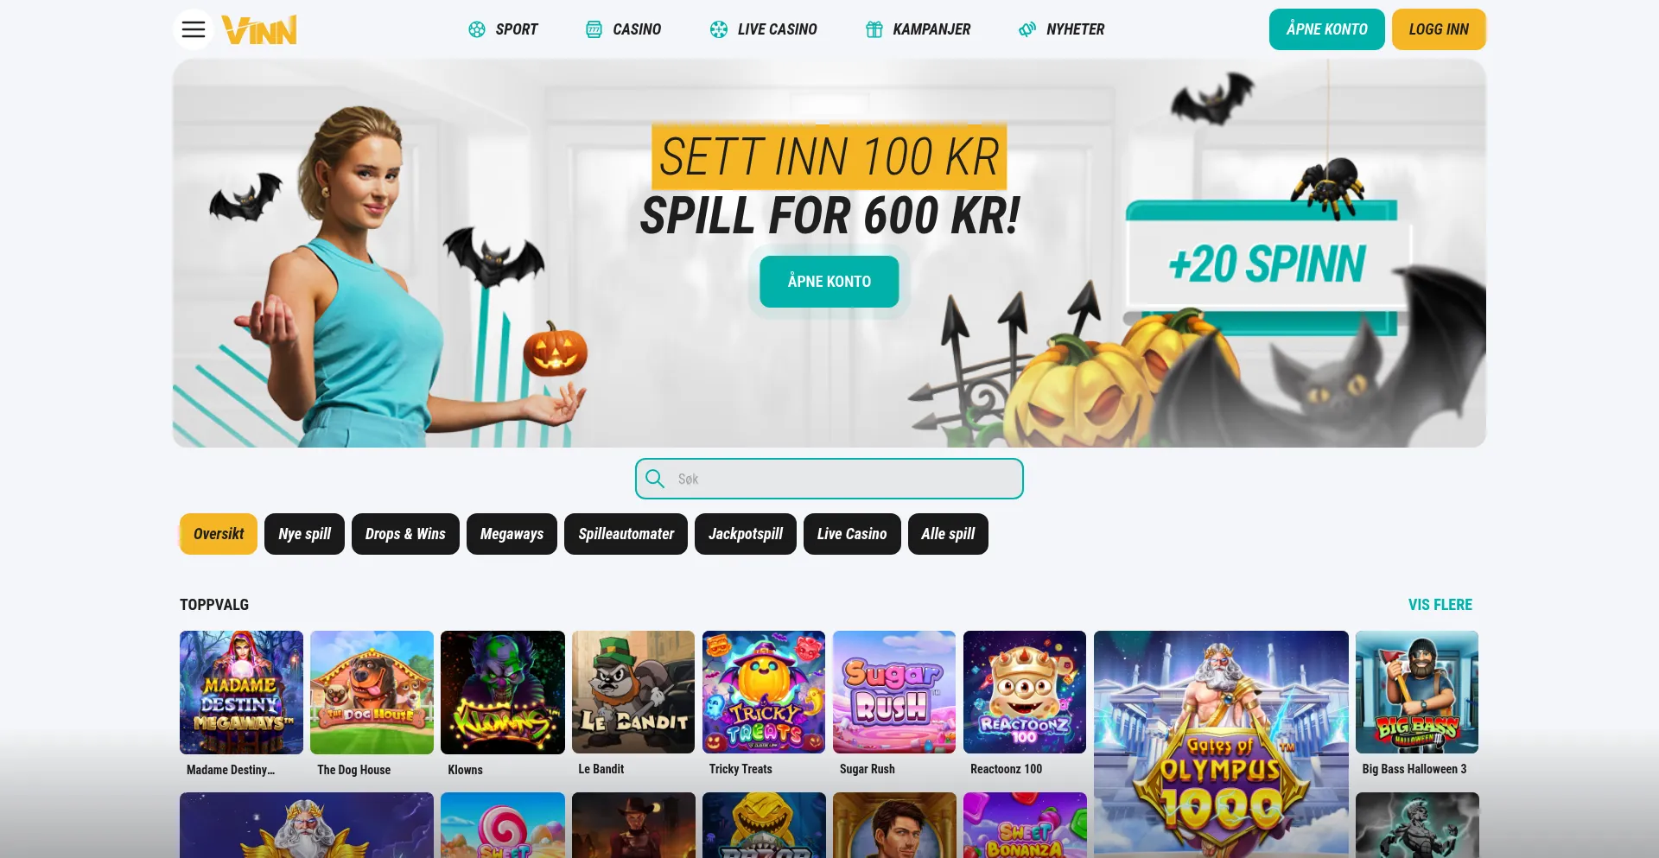1659x858 pixels.
Task: Click the Logg inn button
Action: (1439, 29)
